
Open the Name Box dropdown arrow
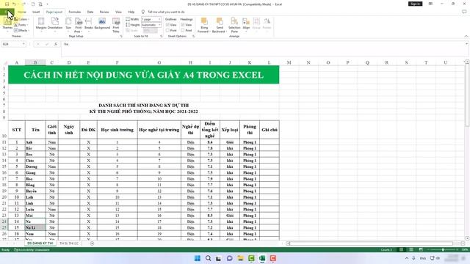(23, 44)
